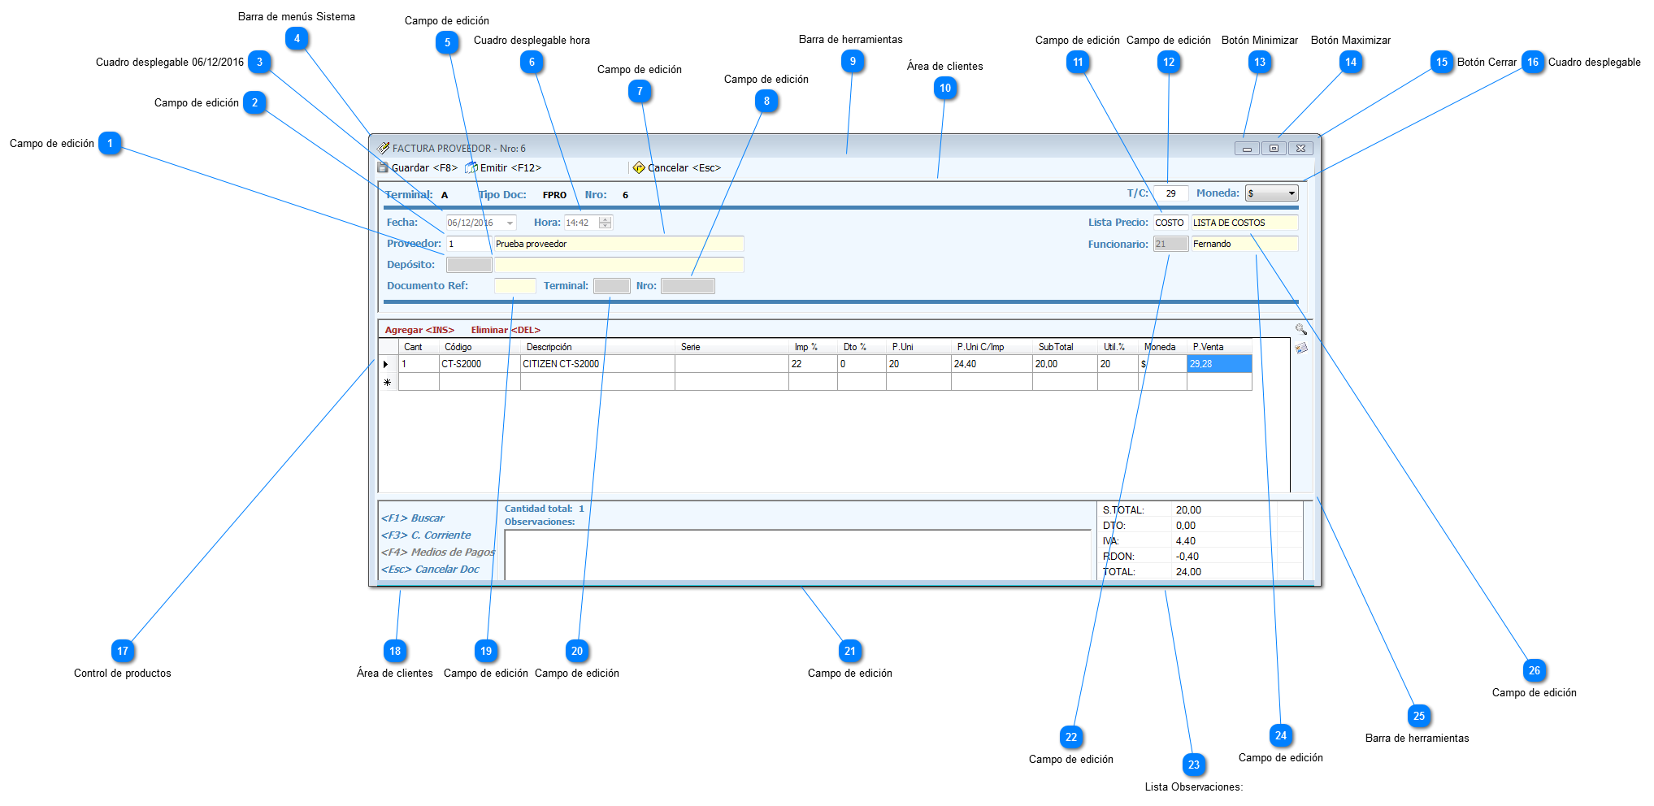
Task: Click the Documento Ref input field
Action: (x=514, y=286)
